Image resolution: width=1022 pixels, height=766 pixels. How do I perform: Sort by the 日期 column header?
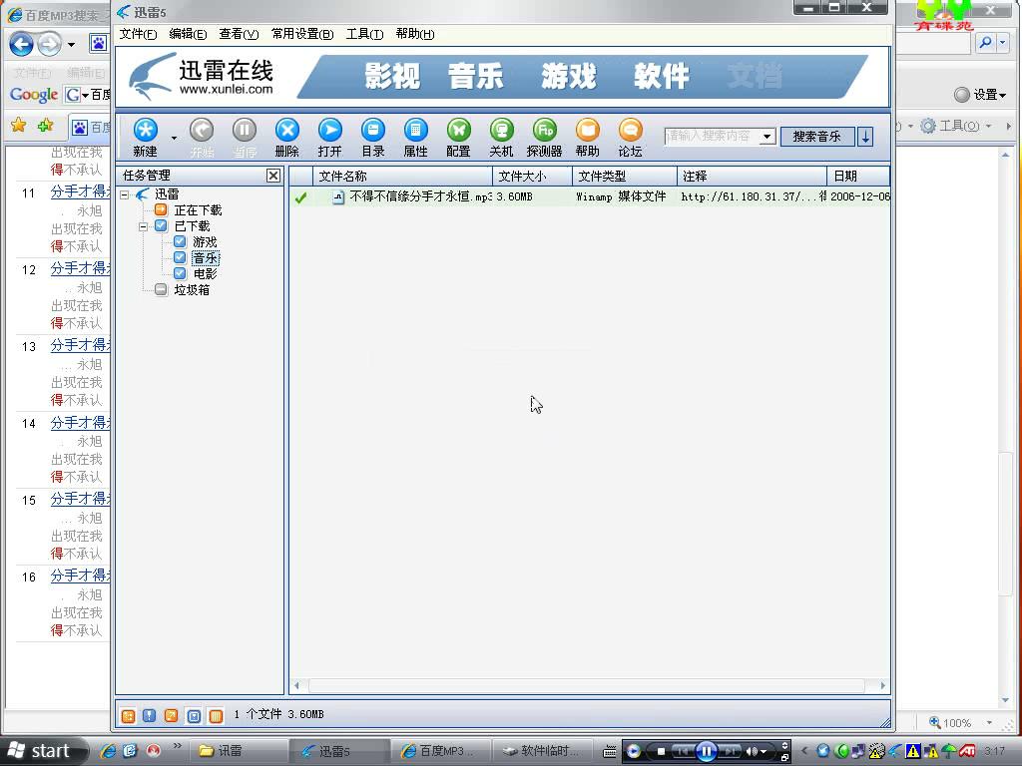tap(858, 176)
